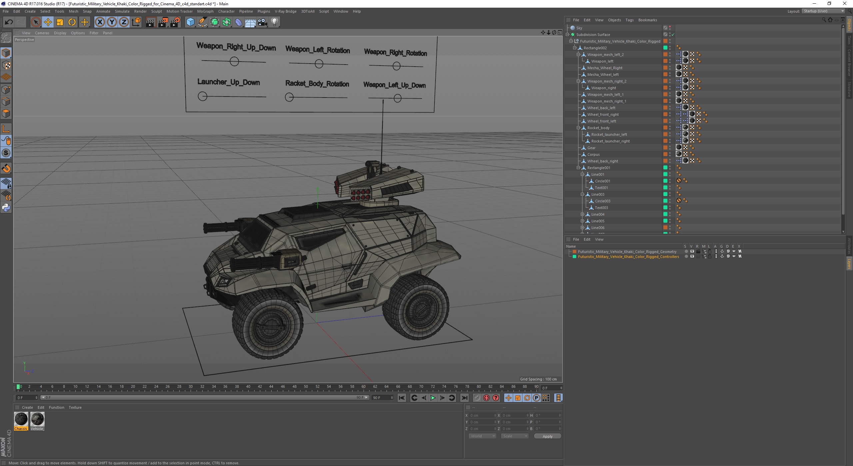
Task: Open the Spline pen tool
Action: [x=202, y=22]
